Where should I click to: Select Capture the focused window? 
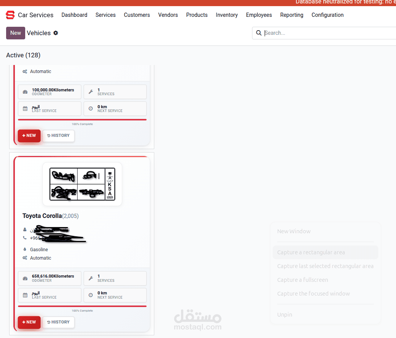click(314, 294)
